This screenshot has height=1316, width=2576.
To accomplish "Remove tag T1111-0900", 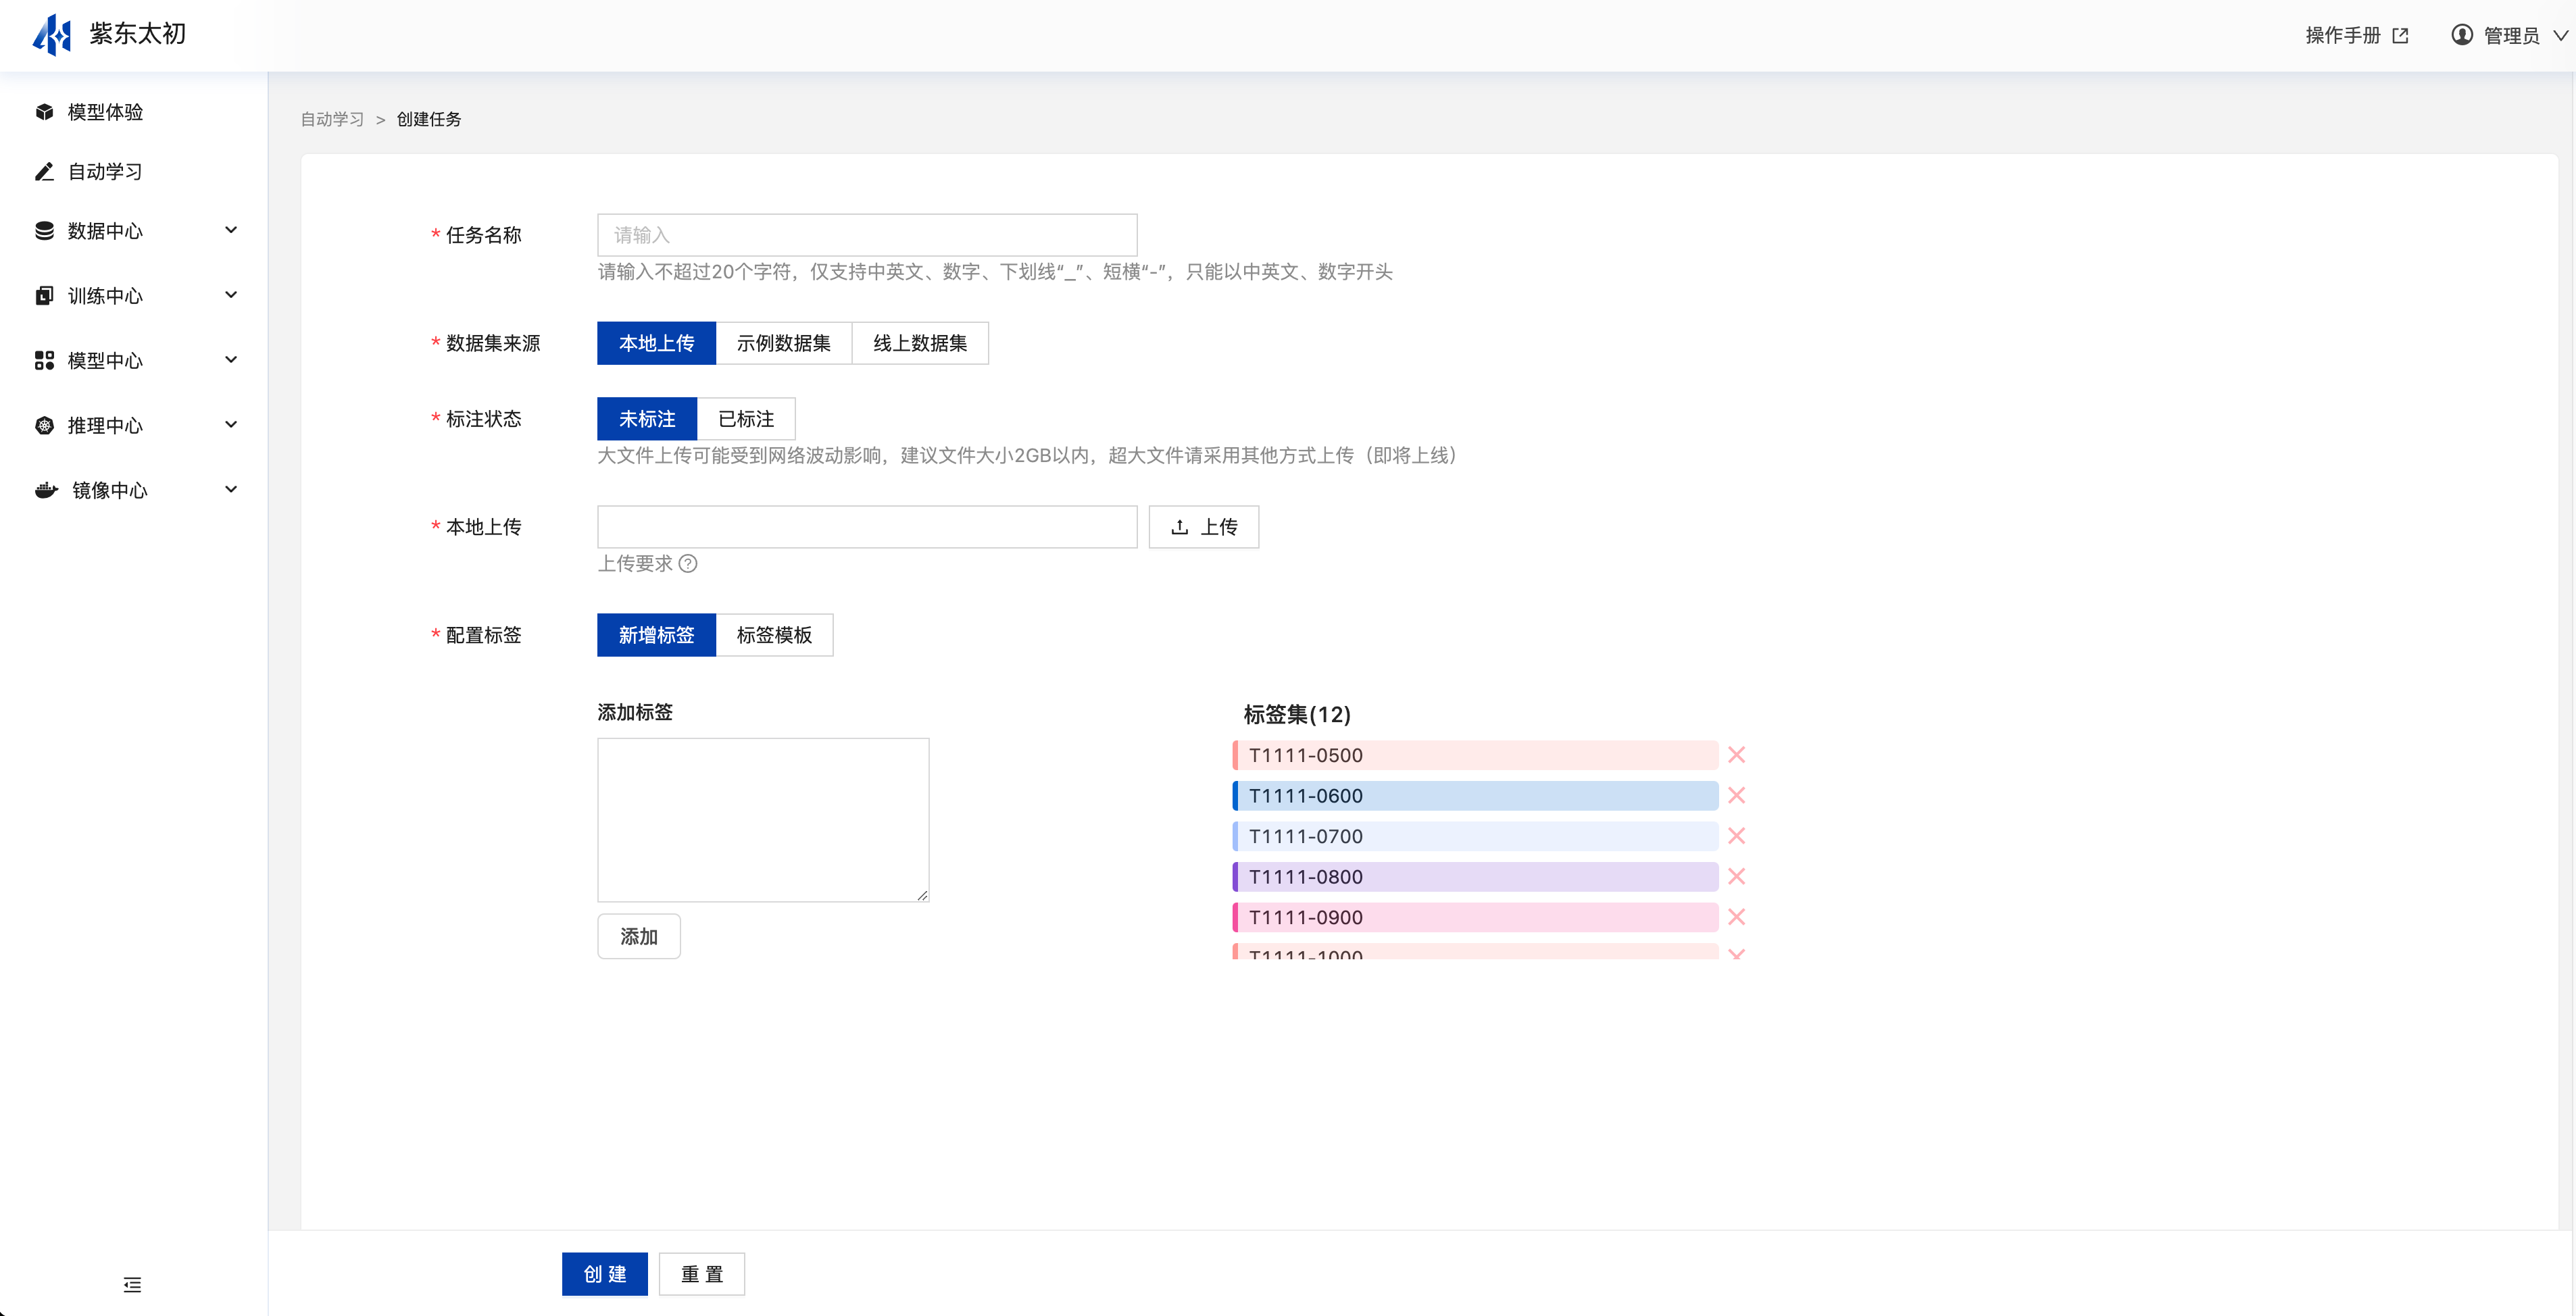I will [1737, 917].
